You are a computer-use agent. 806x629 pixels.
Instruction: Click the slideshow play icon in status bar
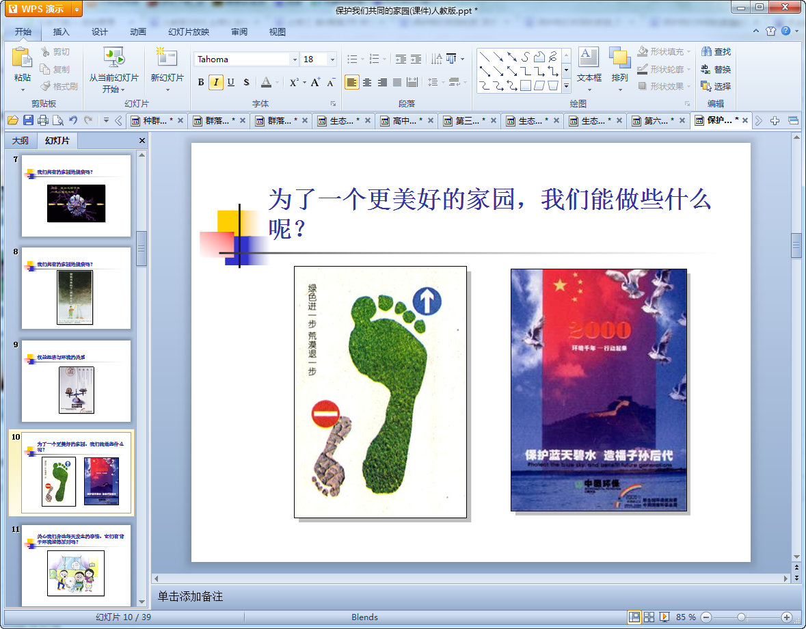pos(664,617)
